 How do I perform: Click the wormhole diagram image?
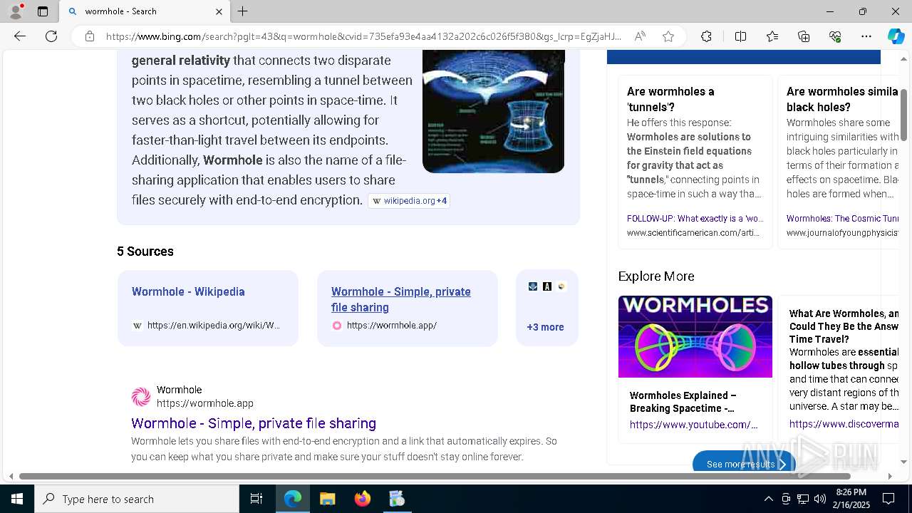[493, 111]
